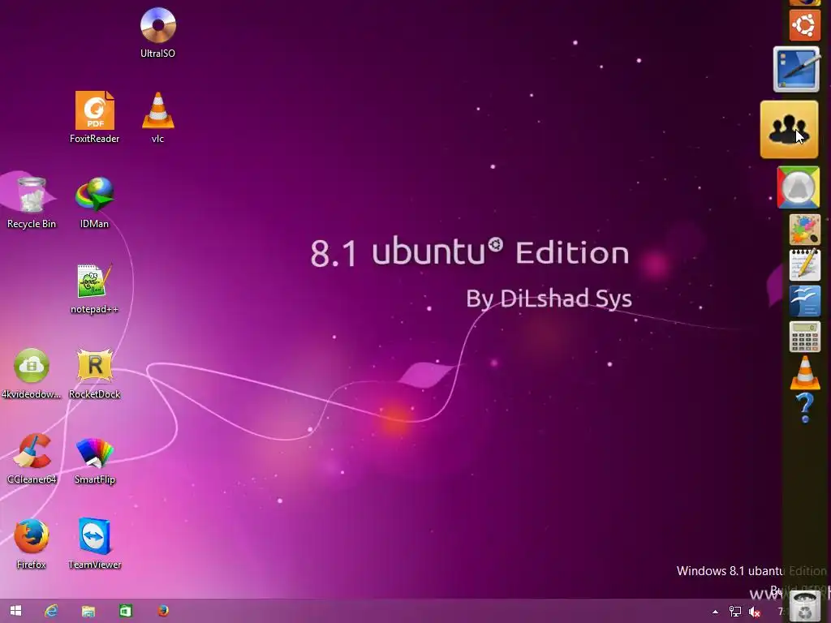
Task: Open desktop personalization icon in the dock
Action: (x=797, y=70)
